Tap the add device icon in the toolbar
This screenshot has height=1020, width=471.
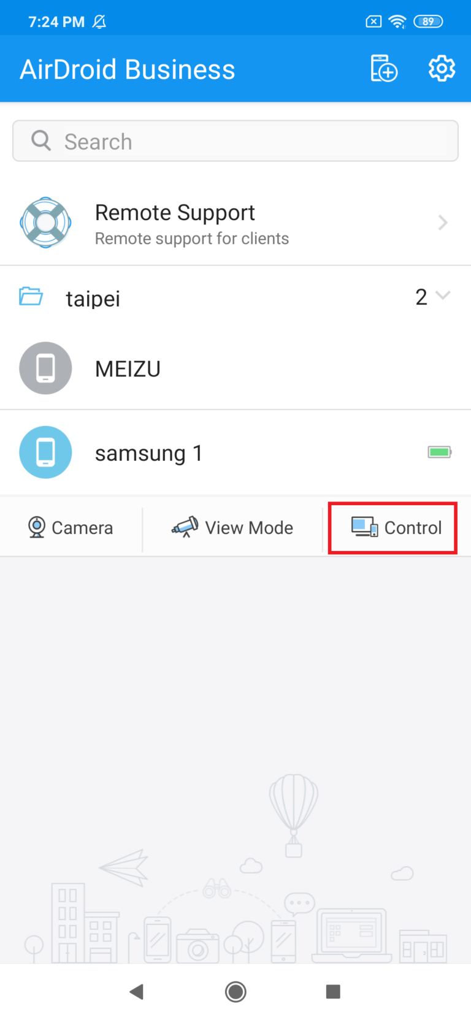(x=383, y=68)
